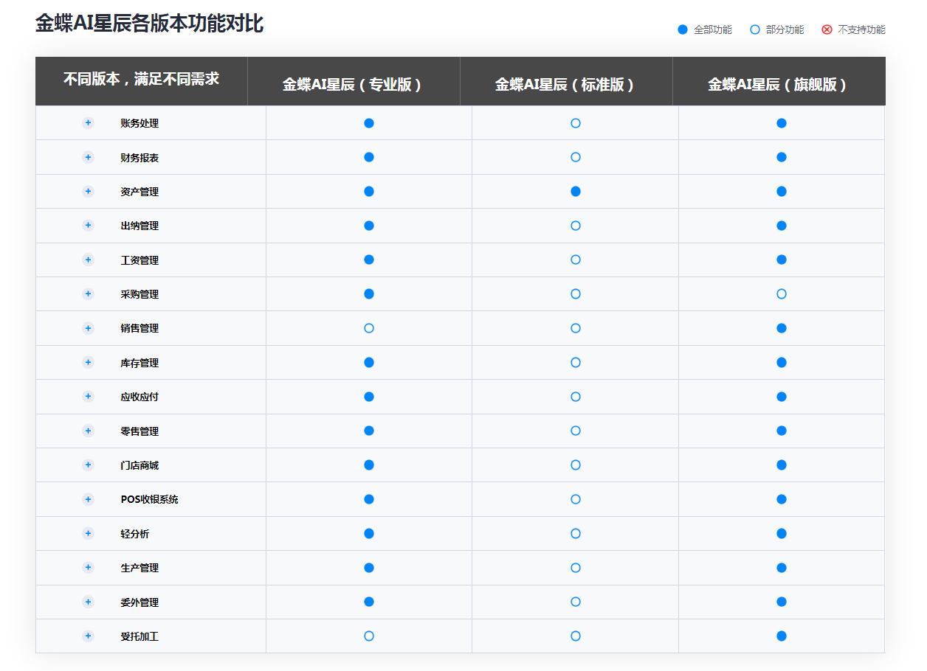927x671 pixels.
Task: Click the 出纳管理 row label
Action: point(139,226)
